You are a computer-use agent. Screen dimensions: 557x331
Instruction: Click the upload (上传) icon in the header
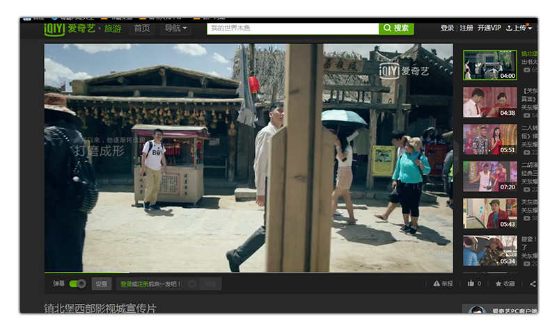(509, 29)
